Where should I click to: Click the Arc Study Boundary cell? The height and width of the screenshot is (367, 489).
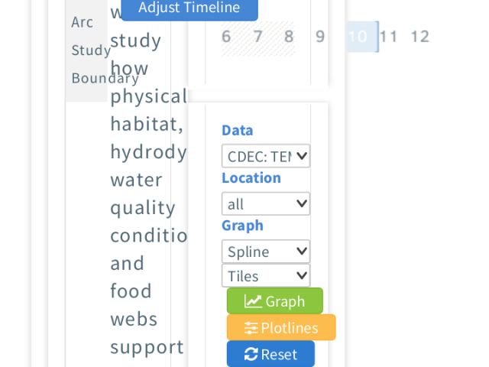tap(86, 50)
